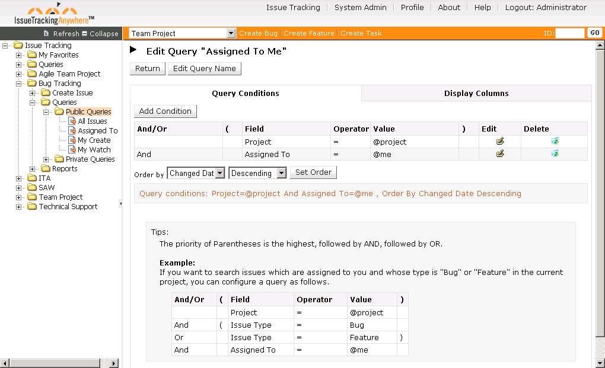Image resolution: width=605 pixels, height=368 pixels.
Task: Open the My Watch query item
Action: click(94, 150)
